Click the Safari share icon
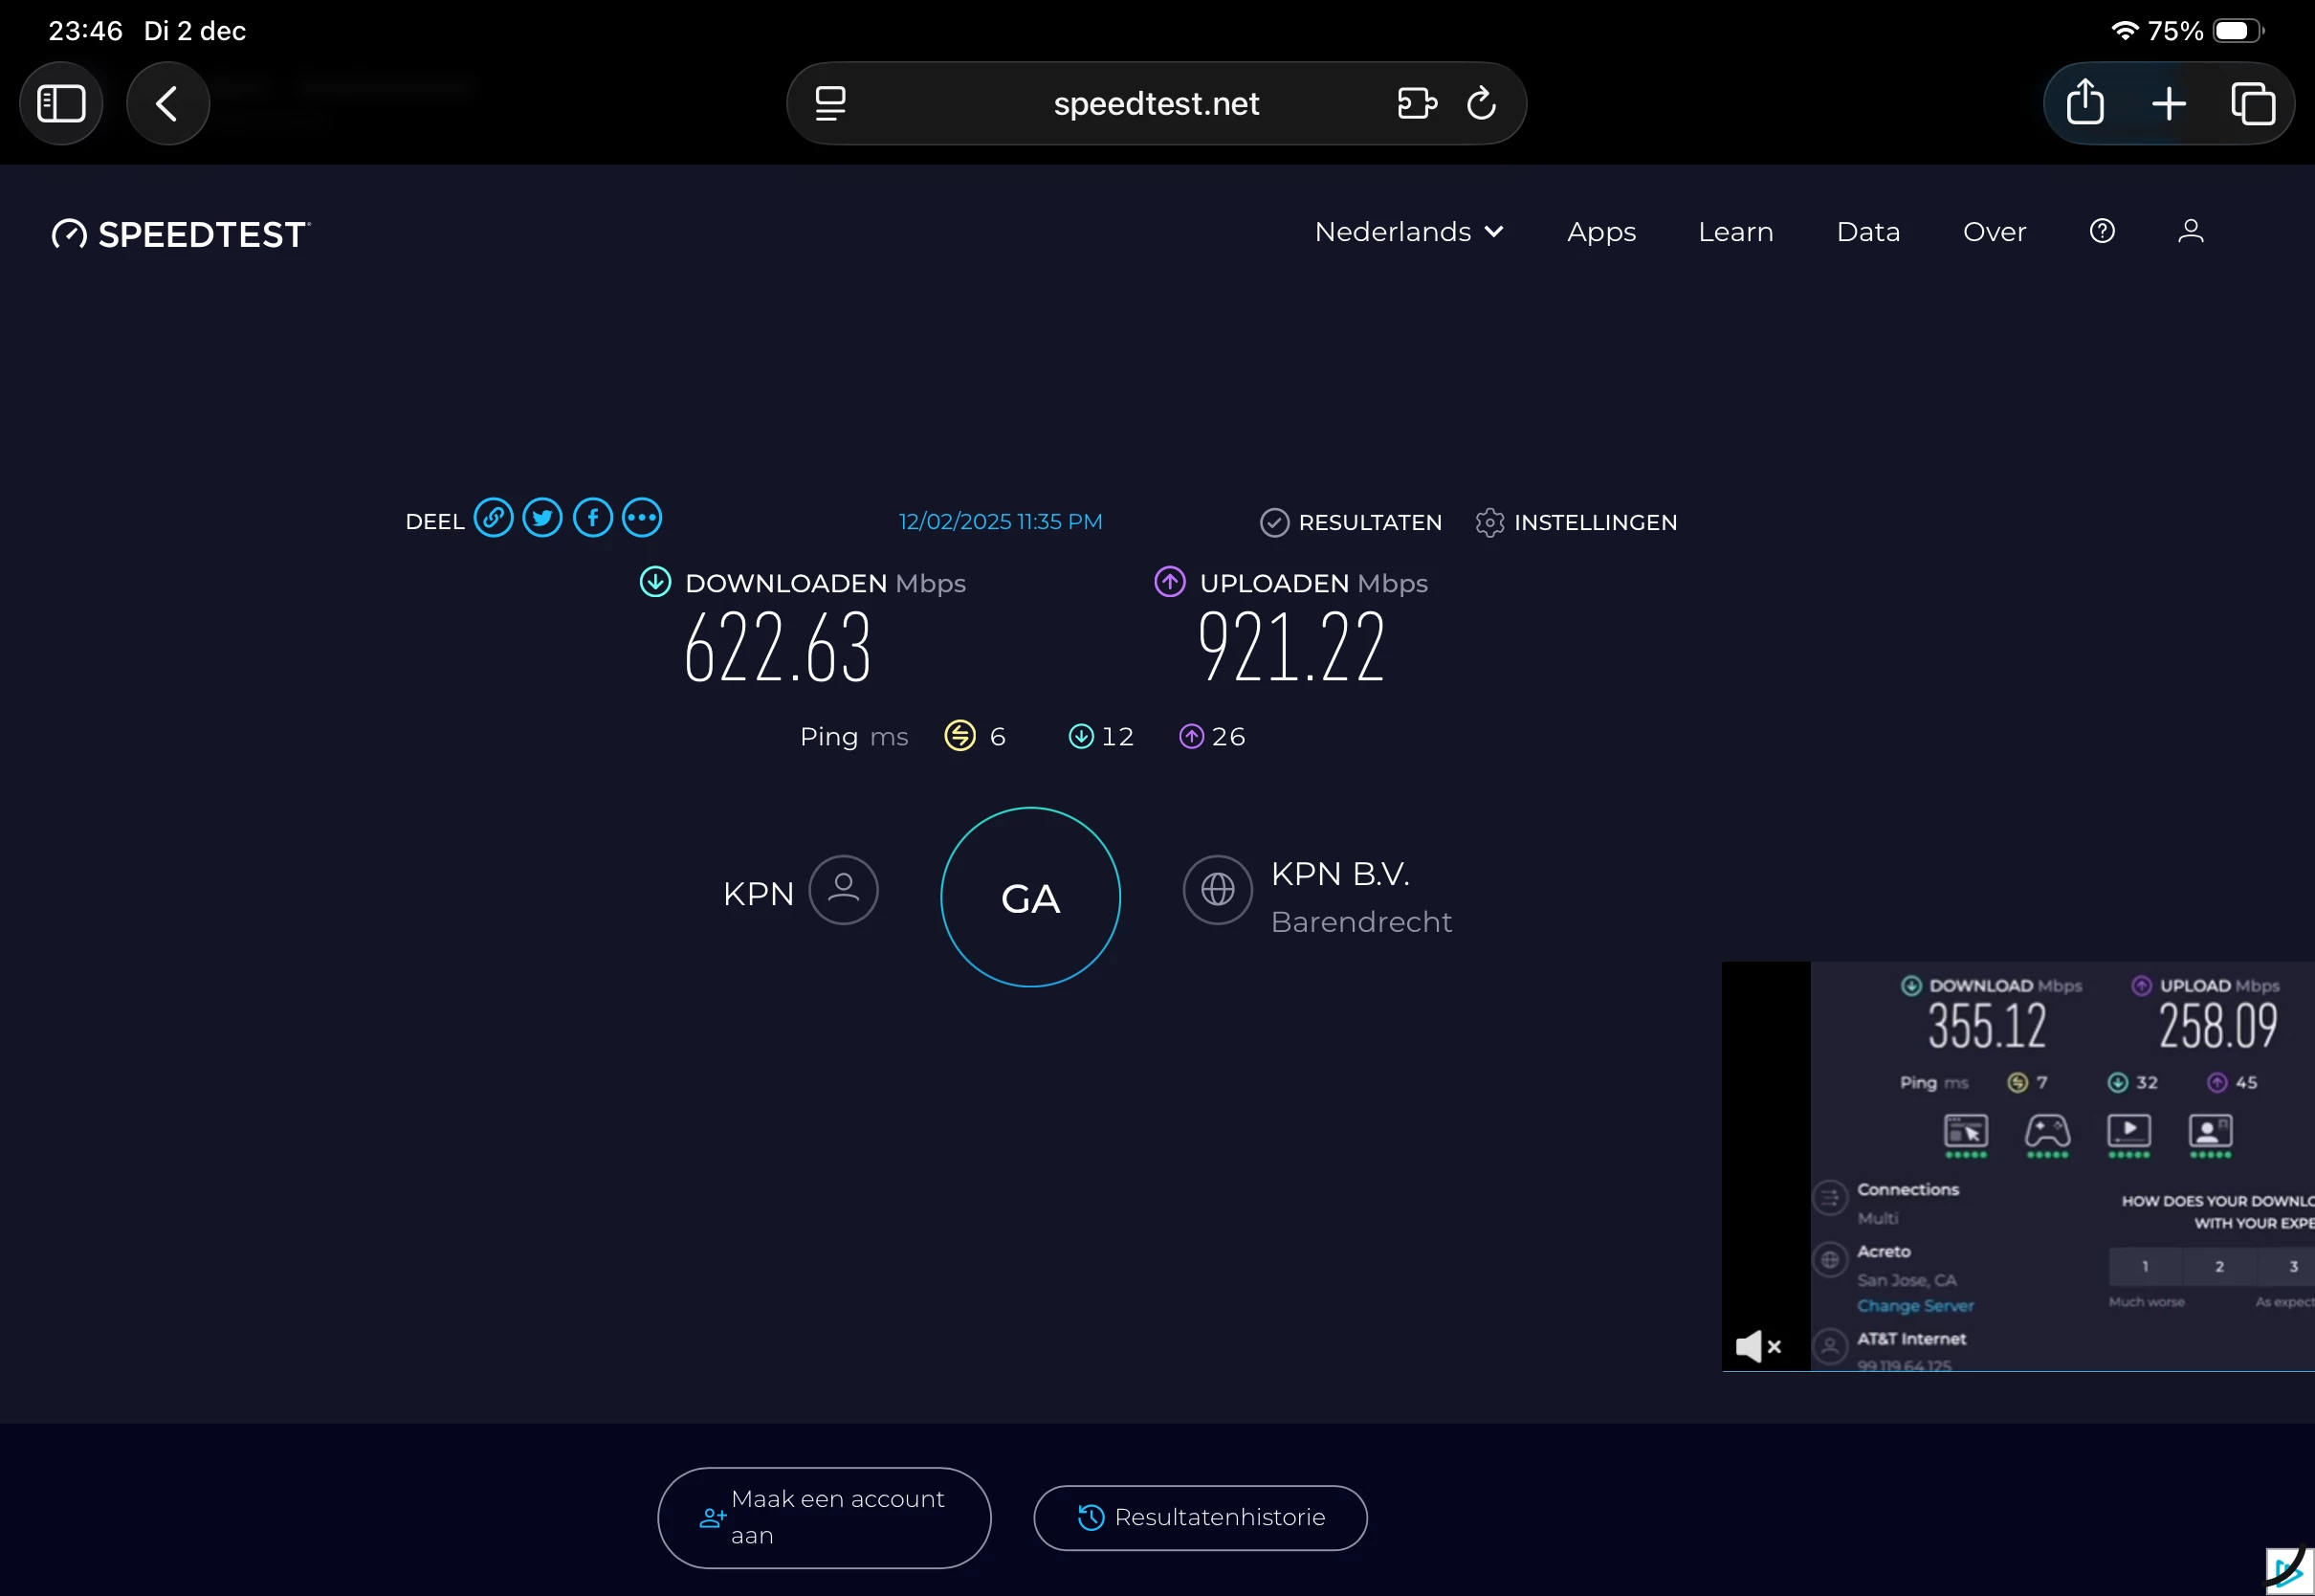This screenshot has height=1596, width=2315. point(2085,103)
